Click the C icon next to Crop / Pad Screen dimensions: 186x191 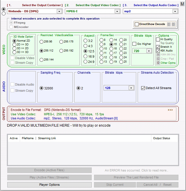[x=158, y=59]
